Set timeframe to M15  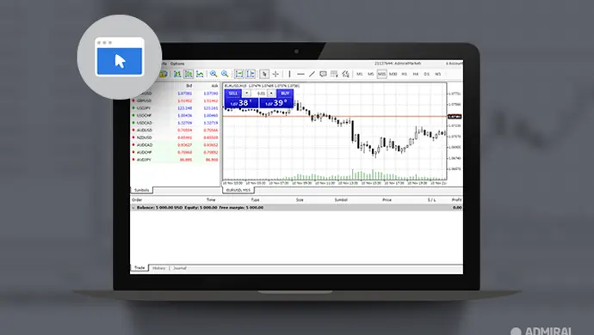point(381,74)
